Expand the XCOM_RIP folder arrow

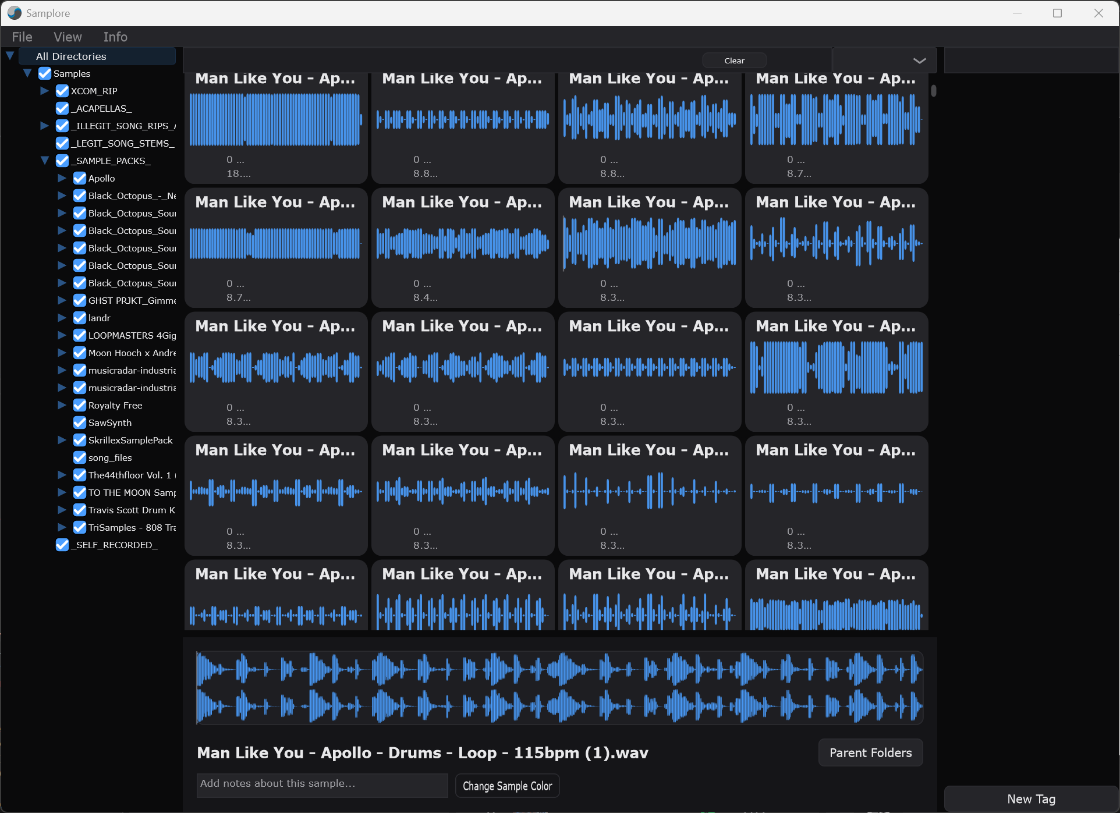(44, 91)
